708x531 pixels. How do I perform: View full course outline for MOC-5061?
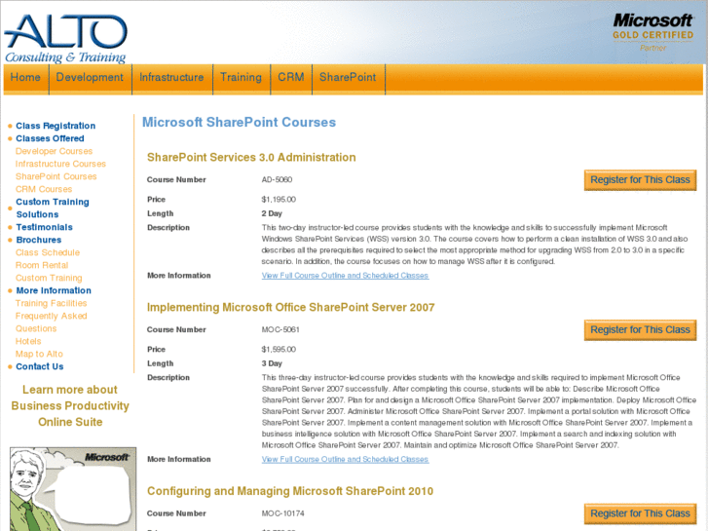pyautogui.click(x=345, y=459)
